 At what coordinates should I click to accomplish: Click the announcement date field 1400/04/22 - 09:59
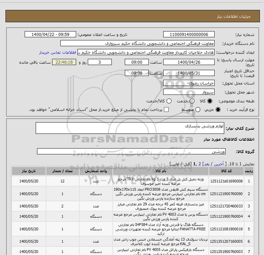(50, 34)
